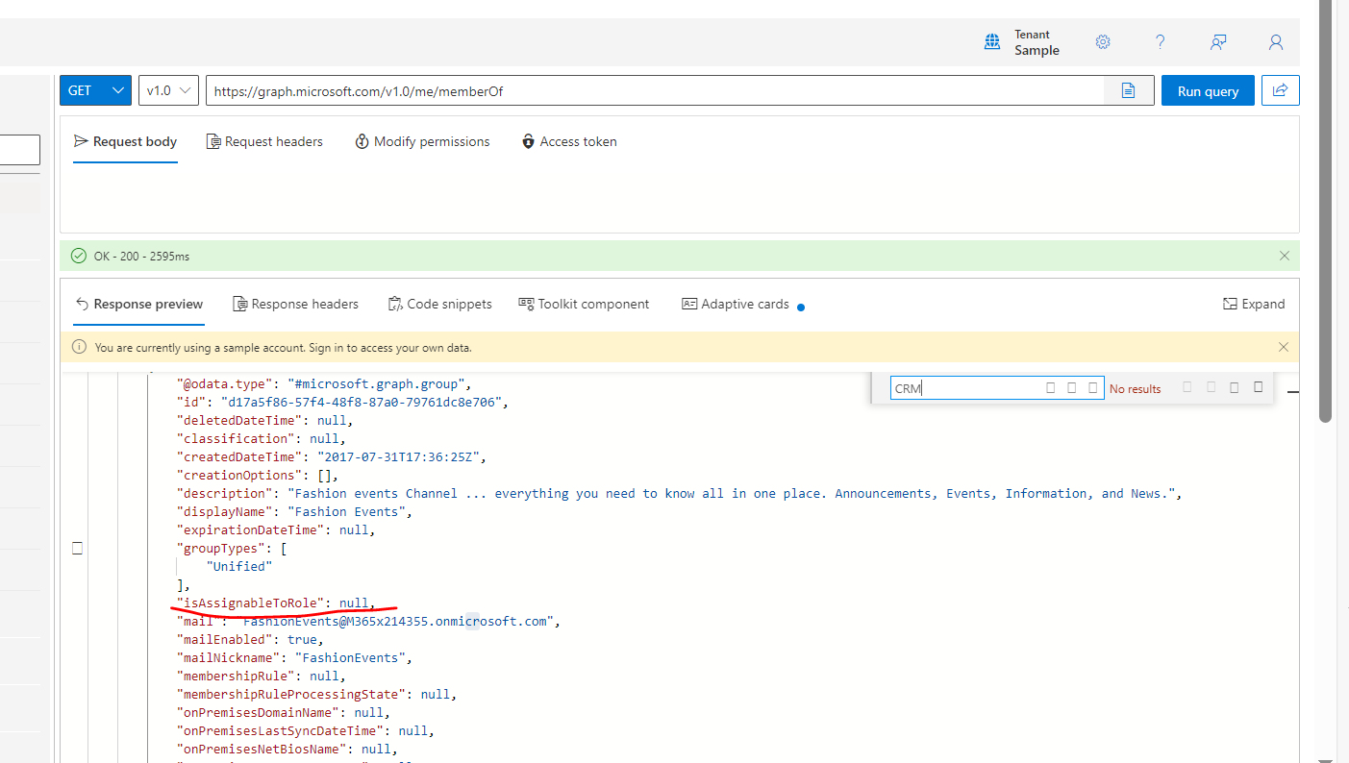Open the v1.0 version dropdown
Screen dimensions: 1349x763
[x=168, y=90]
